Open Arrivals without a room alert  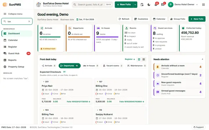pos(178,67)
